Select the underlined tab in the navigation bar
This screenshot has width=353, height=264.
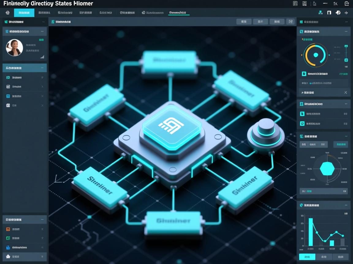(179, 13)
